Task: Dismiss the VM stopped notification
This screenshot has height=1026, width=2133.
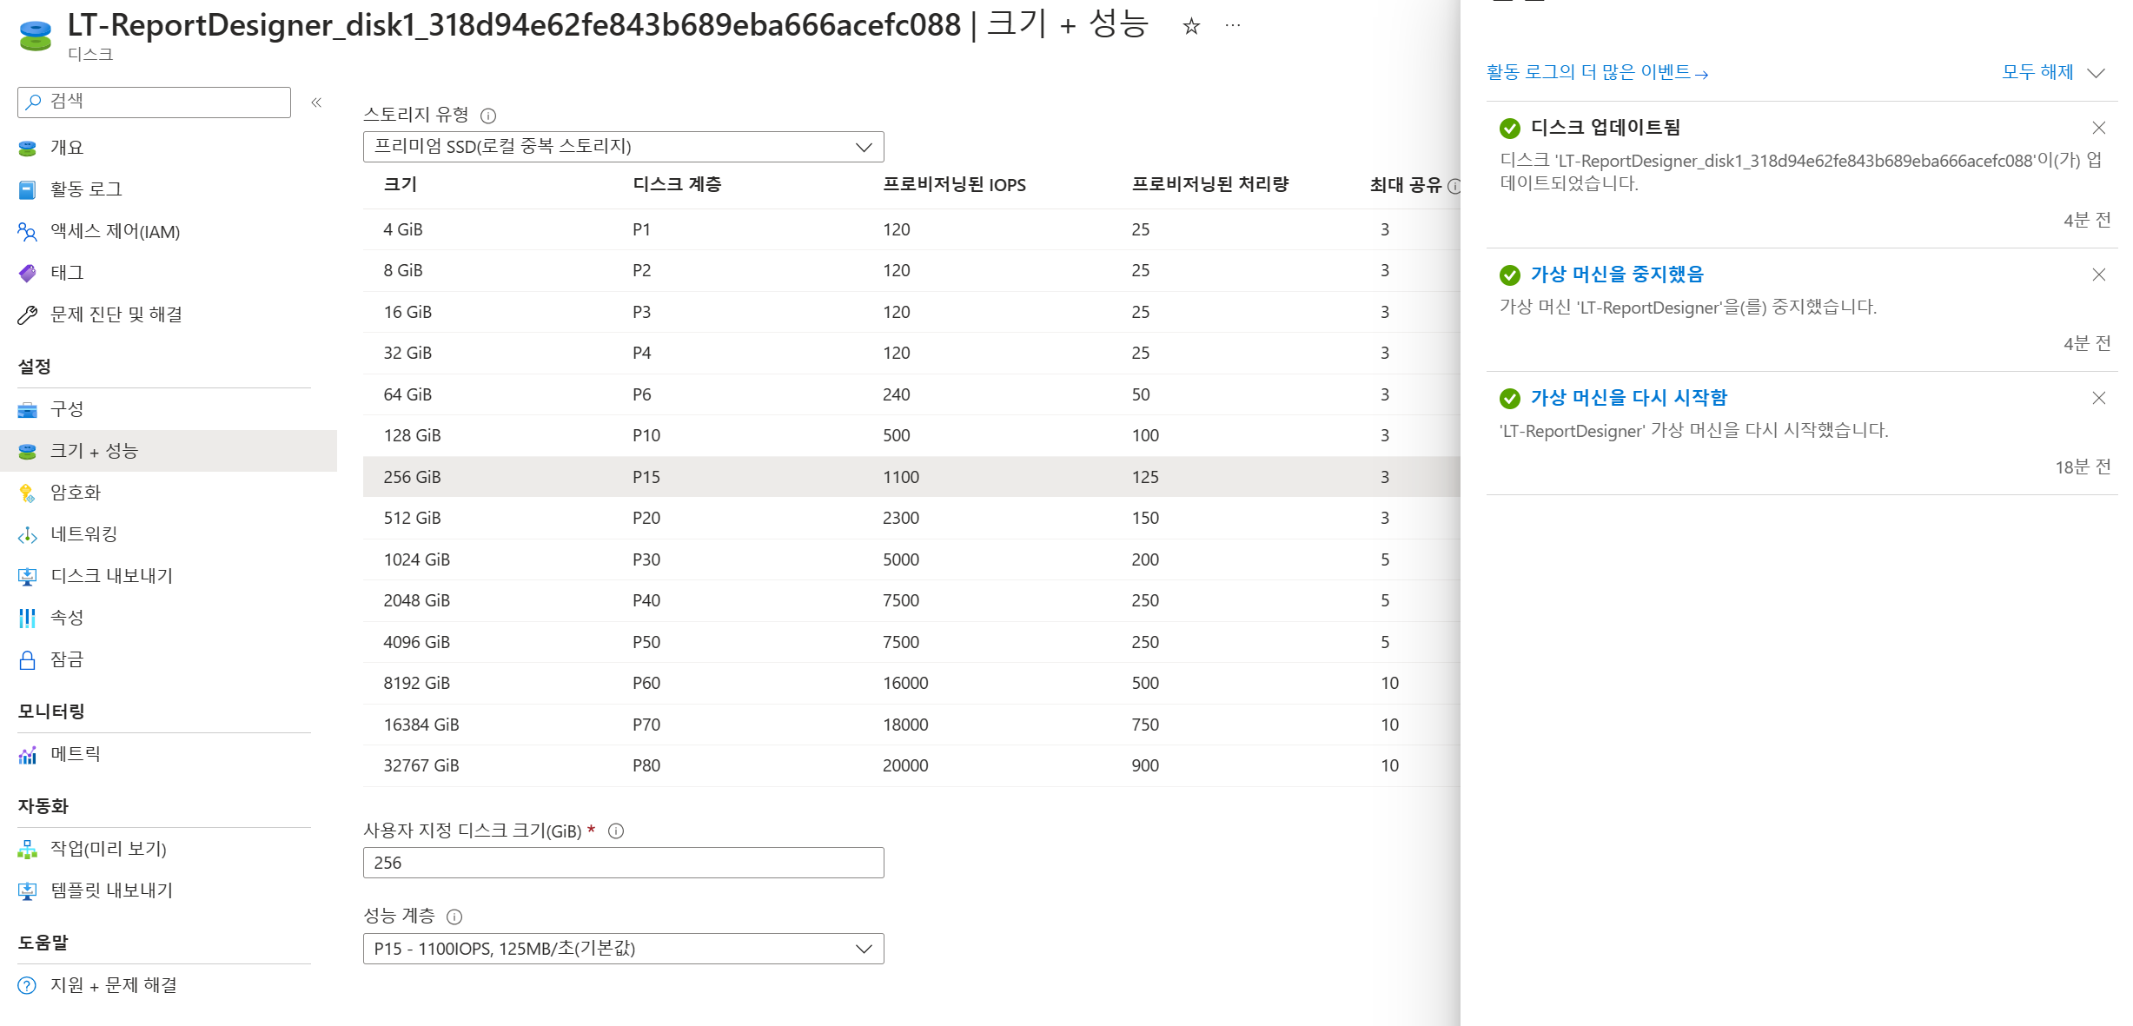Action: tap(2098, 275)
